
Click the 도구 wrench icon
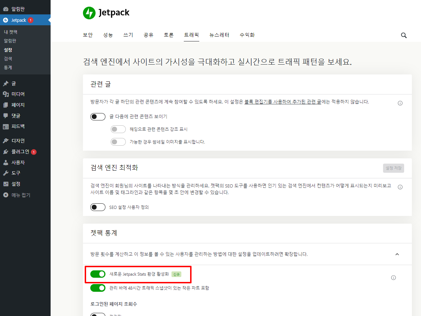pos(6,173)
